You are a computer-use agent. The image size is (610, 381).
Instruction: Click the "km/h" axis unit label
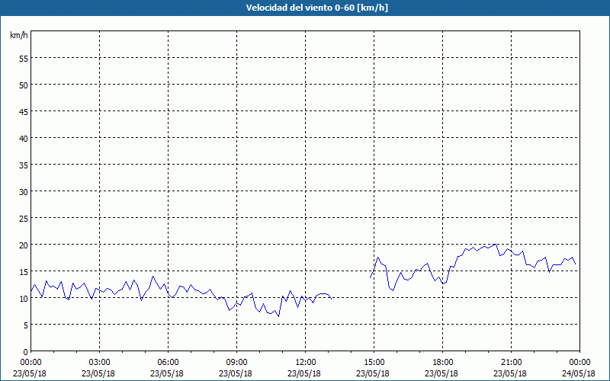[x=19, y=35]
